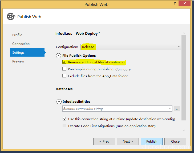Toggle Use this connection string at runtime
The width and height of the screenshot is (194, 153).
click(x=64, y=119)
